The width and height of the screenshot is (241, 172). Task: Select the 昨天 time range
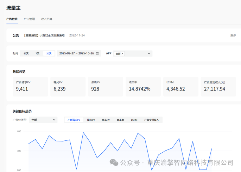26,53
